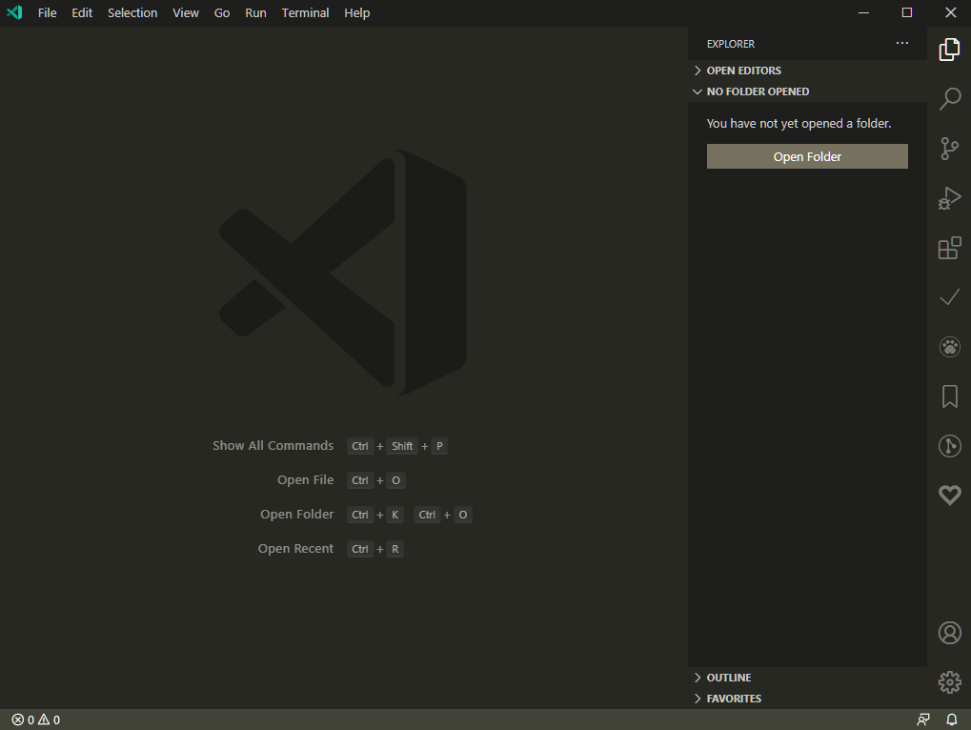Open the Run and Debug view

948,198
